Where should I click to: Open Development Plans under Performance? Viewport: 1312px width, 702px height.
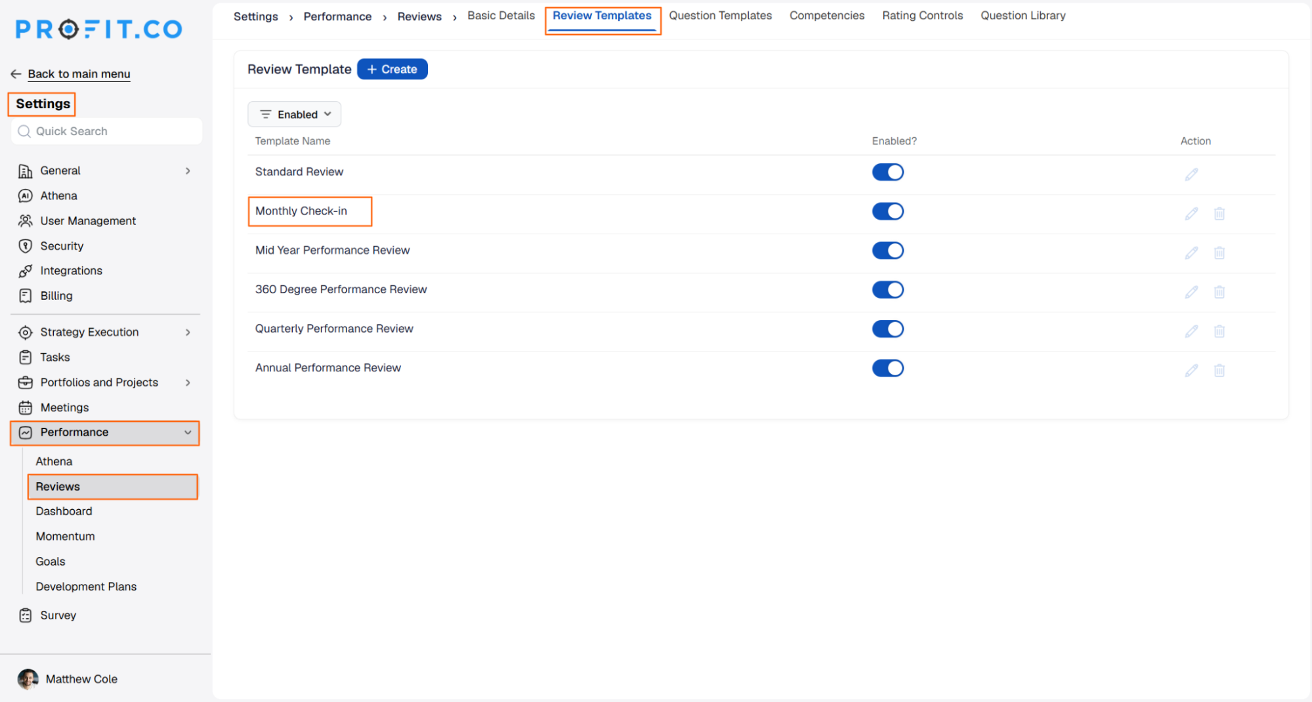point(86,587)
